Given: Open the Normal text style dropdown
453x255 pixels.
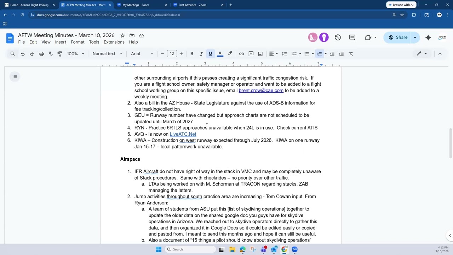Looking at the screenshot, I should click(107, 54).
